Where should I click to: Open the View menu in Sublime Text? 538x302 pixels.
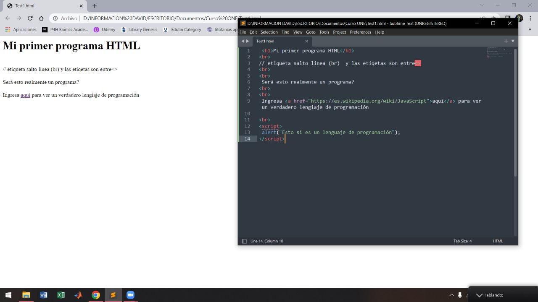(x=298, y=32)
